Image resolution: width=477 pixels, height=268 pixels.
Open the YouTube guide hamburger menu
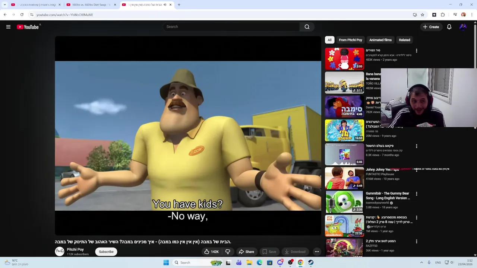[x=8, y=27]
